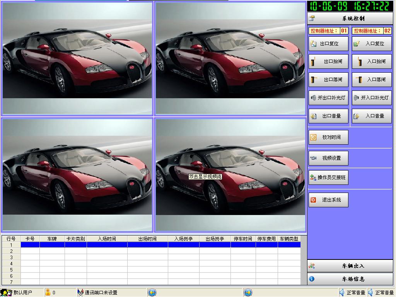Click the user icon on 操作员交接班
The height and width of the screenshot is (297, 396).
click(x=313, y=178)
